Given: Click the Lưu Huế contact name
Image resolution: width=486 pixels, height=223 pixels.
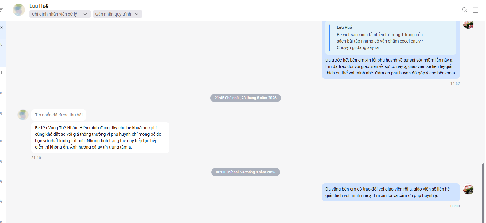Looking at the screenshot, I should tap(39, 6).
